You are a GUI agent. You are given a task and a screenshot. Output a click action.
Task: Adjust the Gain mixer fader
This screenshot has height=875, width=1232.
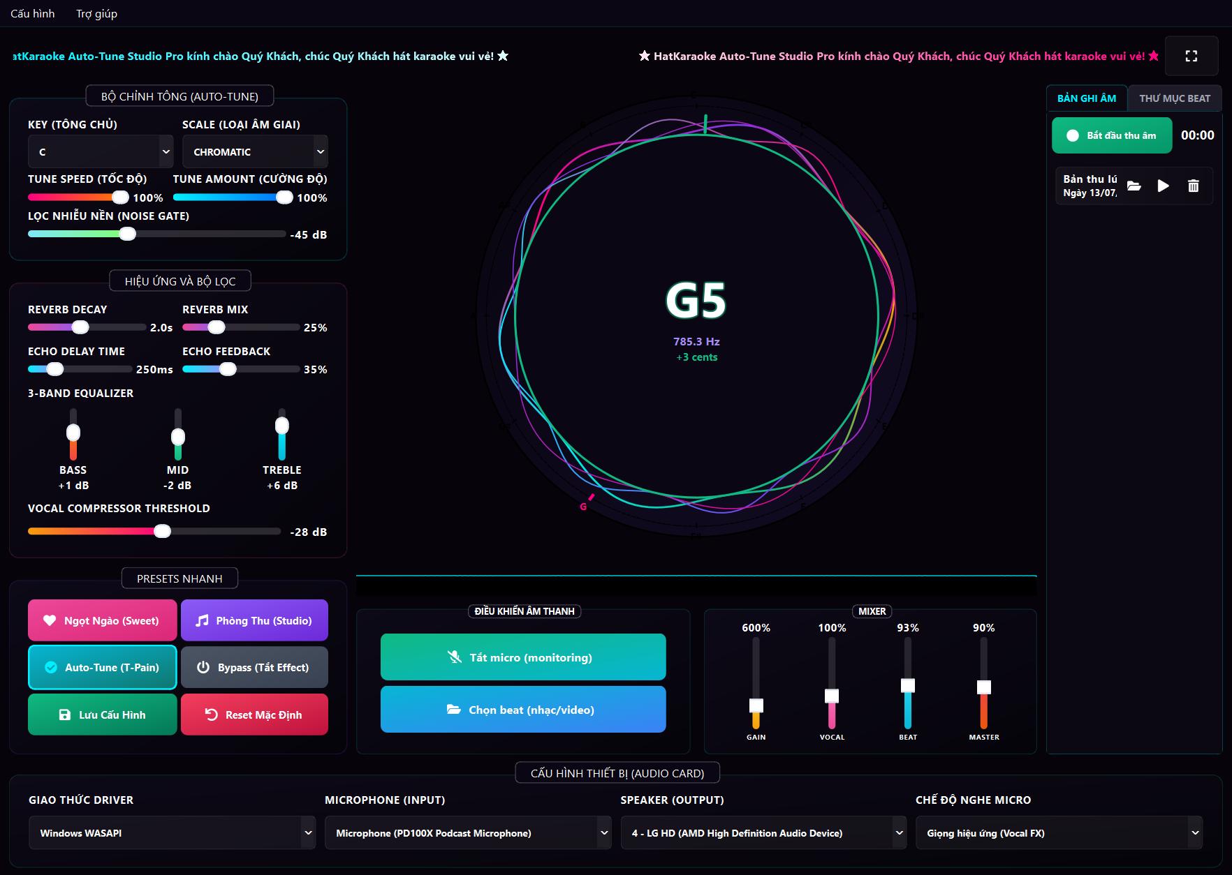[756, 684]
